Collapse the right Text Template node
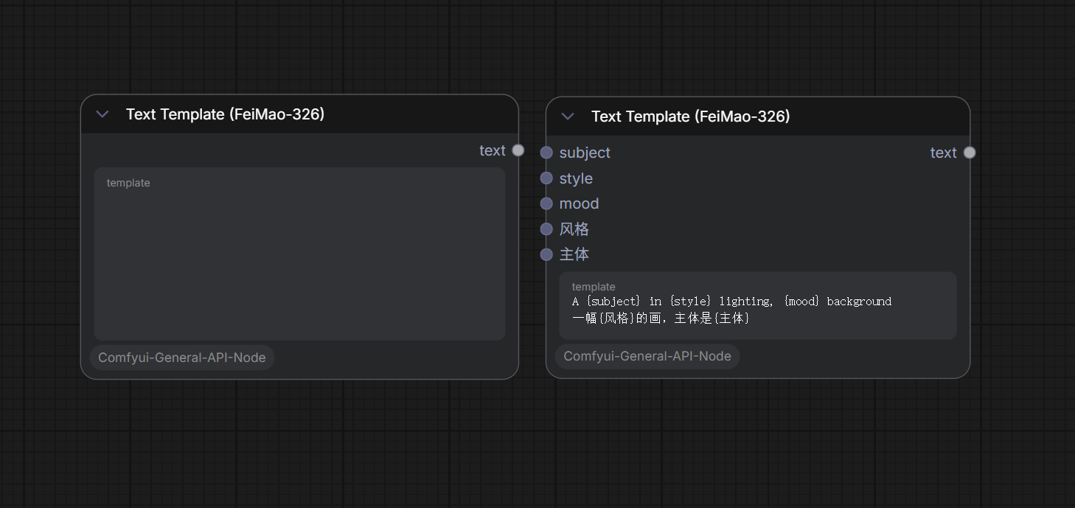1075x508 pixels. click(568, 116)
